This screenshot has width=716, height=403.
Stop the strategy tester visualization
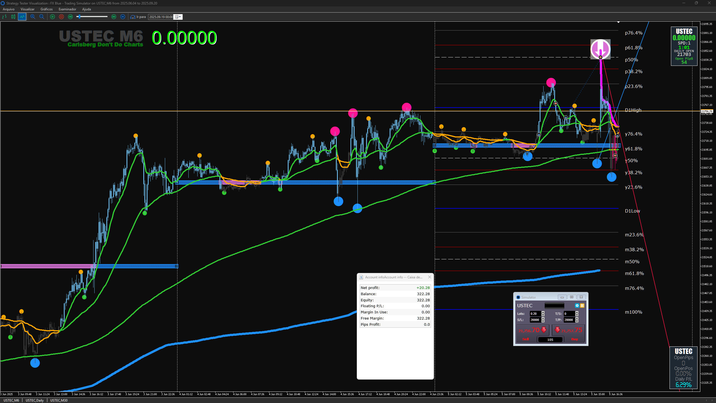pyautogui.click(x=61, y=17)
